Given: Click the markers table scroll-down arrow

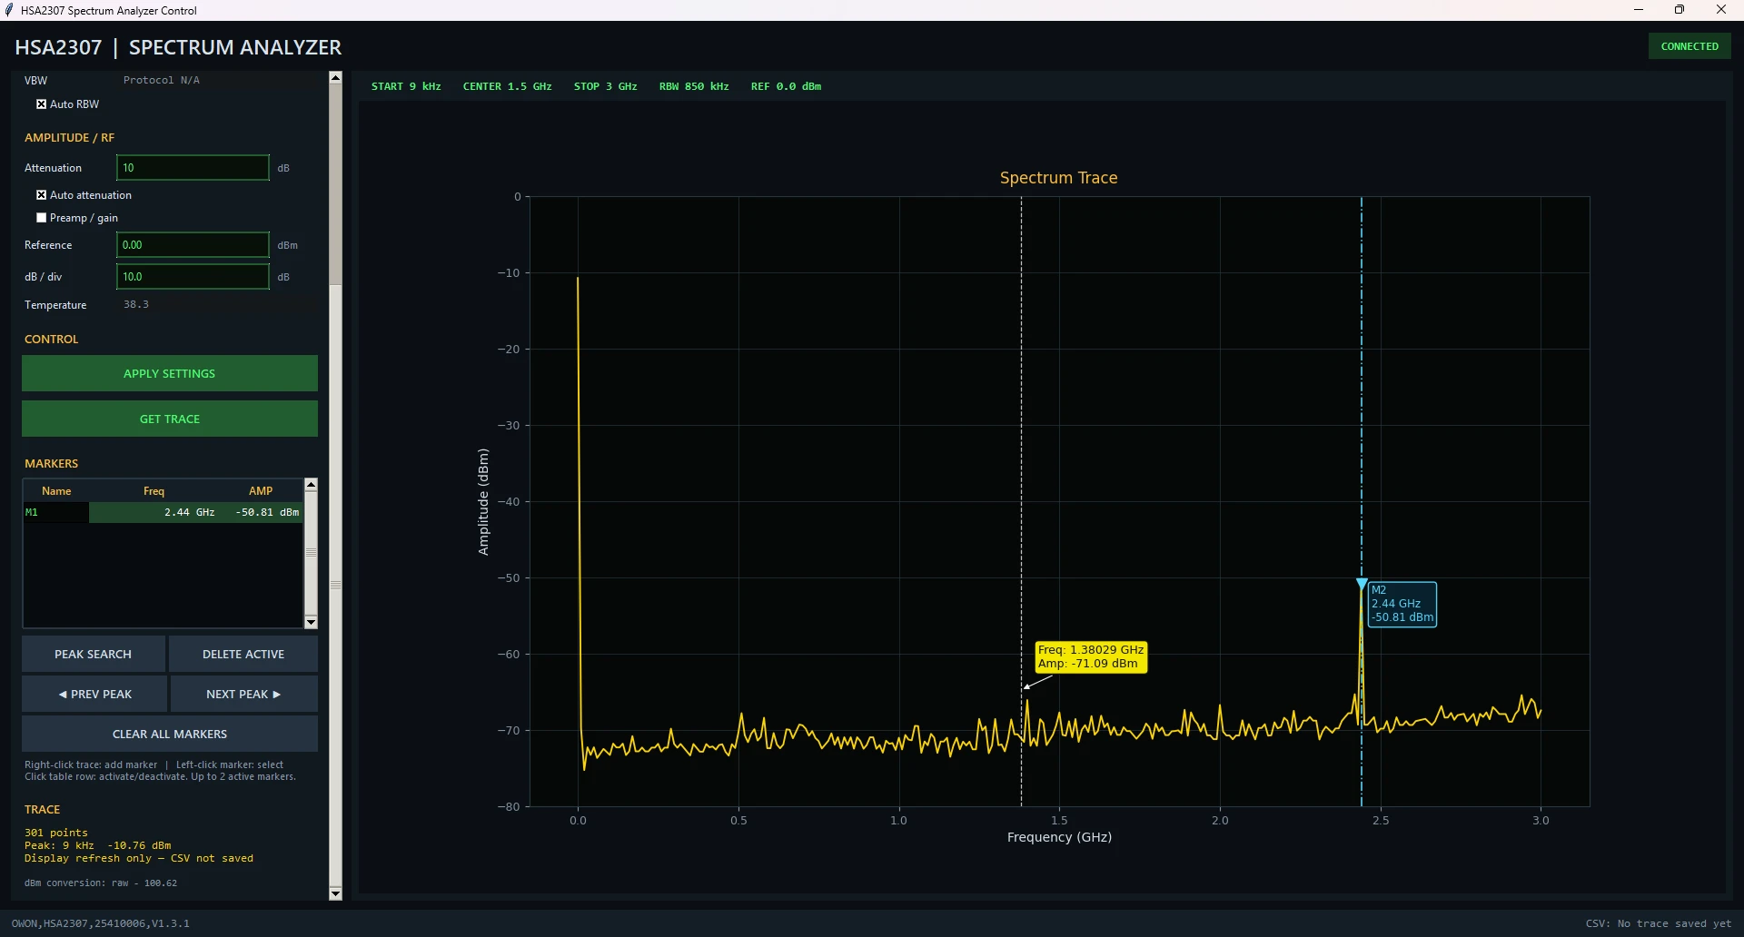Looking at the screenshot, I should (311, 622).
